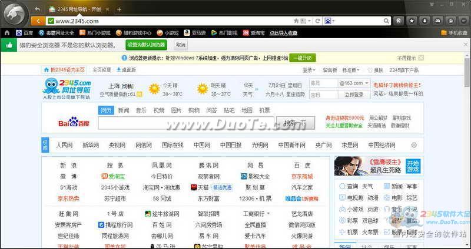The width and height of the screenshot is (471, 249).
Task: Close the browser update tip
Action: (421, 58)
